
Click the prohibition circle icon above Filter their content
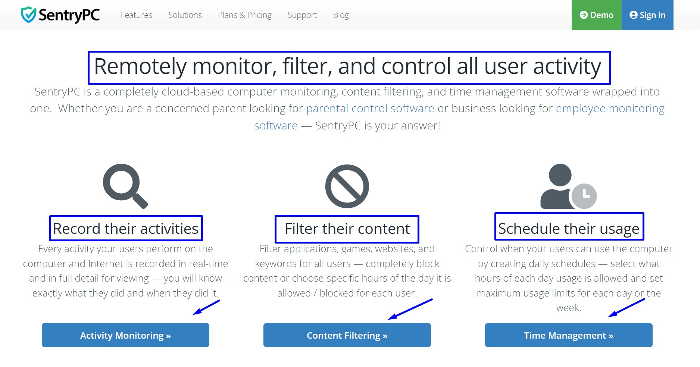pyautogui.click(x=347, y=186)
